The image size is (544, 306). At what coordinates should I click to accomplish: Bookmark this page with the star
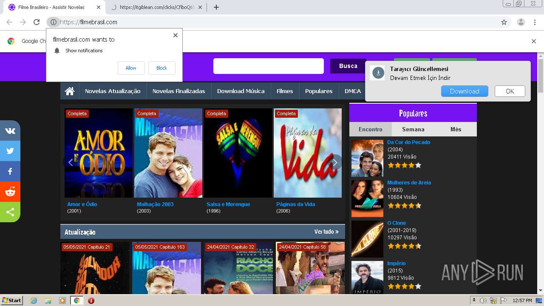504,22
